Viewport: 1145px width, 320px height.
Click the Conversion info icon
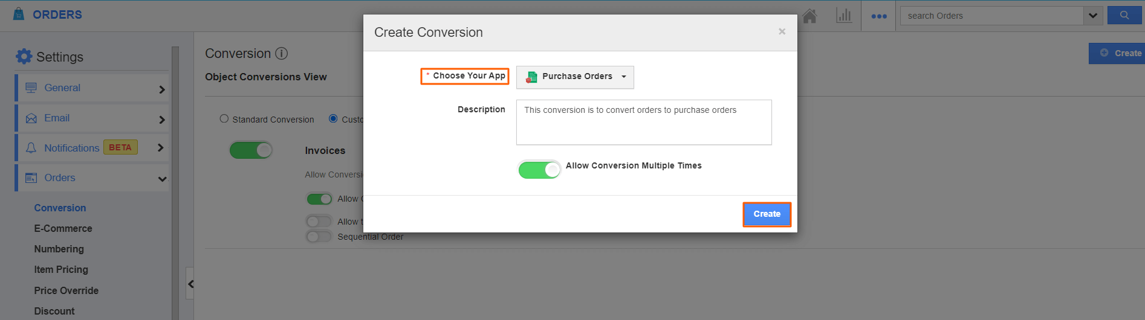pyautogui.click(x=282, y=54)
